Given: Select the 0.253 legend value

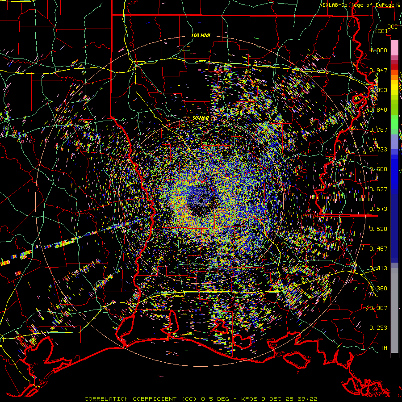Looking at the screenshot, I should (x=378, y=328).
